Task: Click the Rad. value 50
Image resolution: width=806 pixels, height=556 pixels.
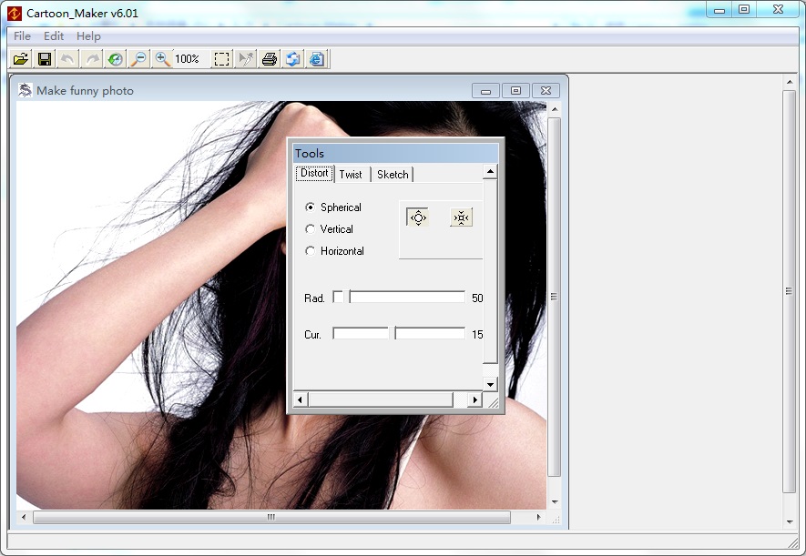Action: click(477, 298)
